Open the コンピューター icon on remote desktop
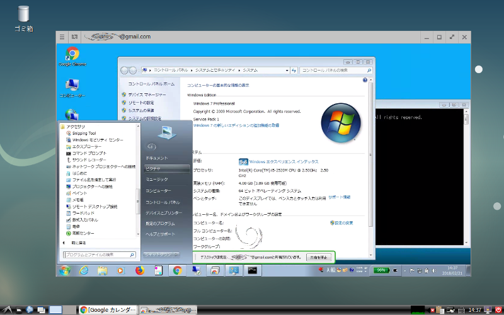The image size is (504, 315). [72, 88]
